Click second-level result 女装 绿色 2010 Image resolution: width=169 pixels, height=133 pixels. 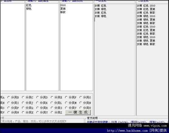[x=146, y=37]
